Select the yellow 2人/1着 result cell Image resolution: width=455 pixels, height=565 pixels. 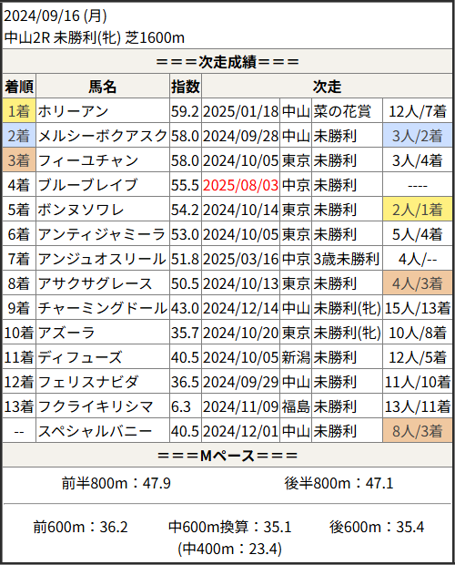click(417, 209)
